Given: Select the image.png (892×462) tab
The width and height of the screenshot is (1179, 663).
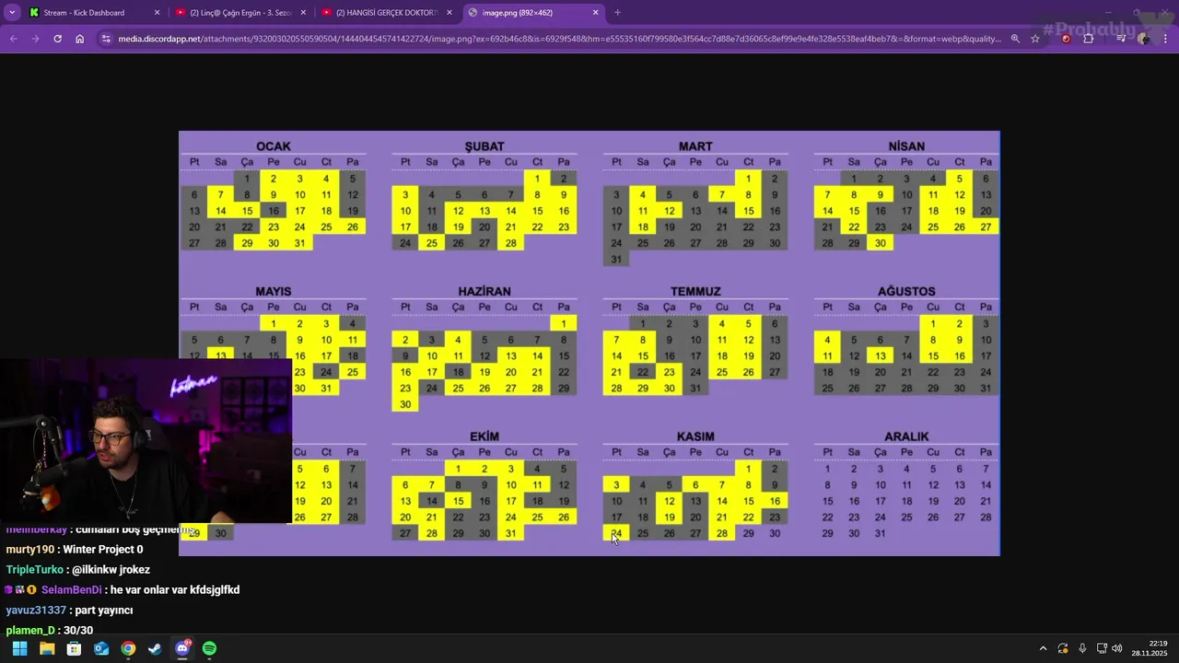Looking at the screenshot, I should pos(533,13).
